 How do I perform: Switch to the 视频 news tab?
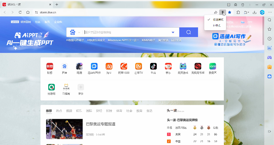coord(69,111)
